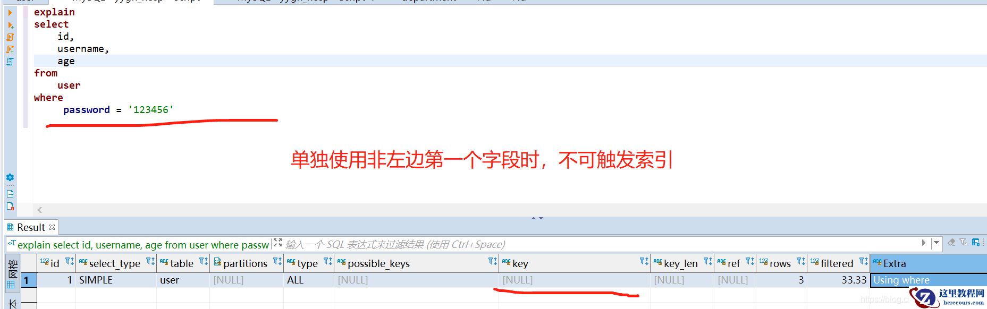The width and height of the screenshot is (987, 309).
Task: Collapse the results panel using divider arrows
Action: [x=537, y=218]
